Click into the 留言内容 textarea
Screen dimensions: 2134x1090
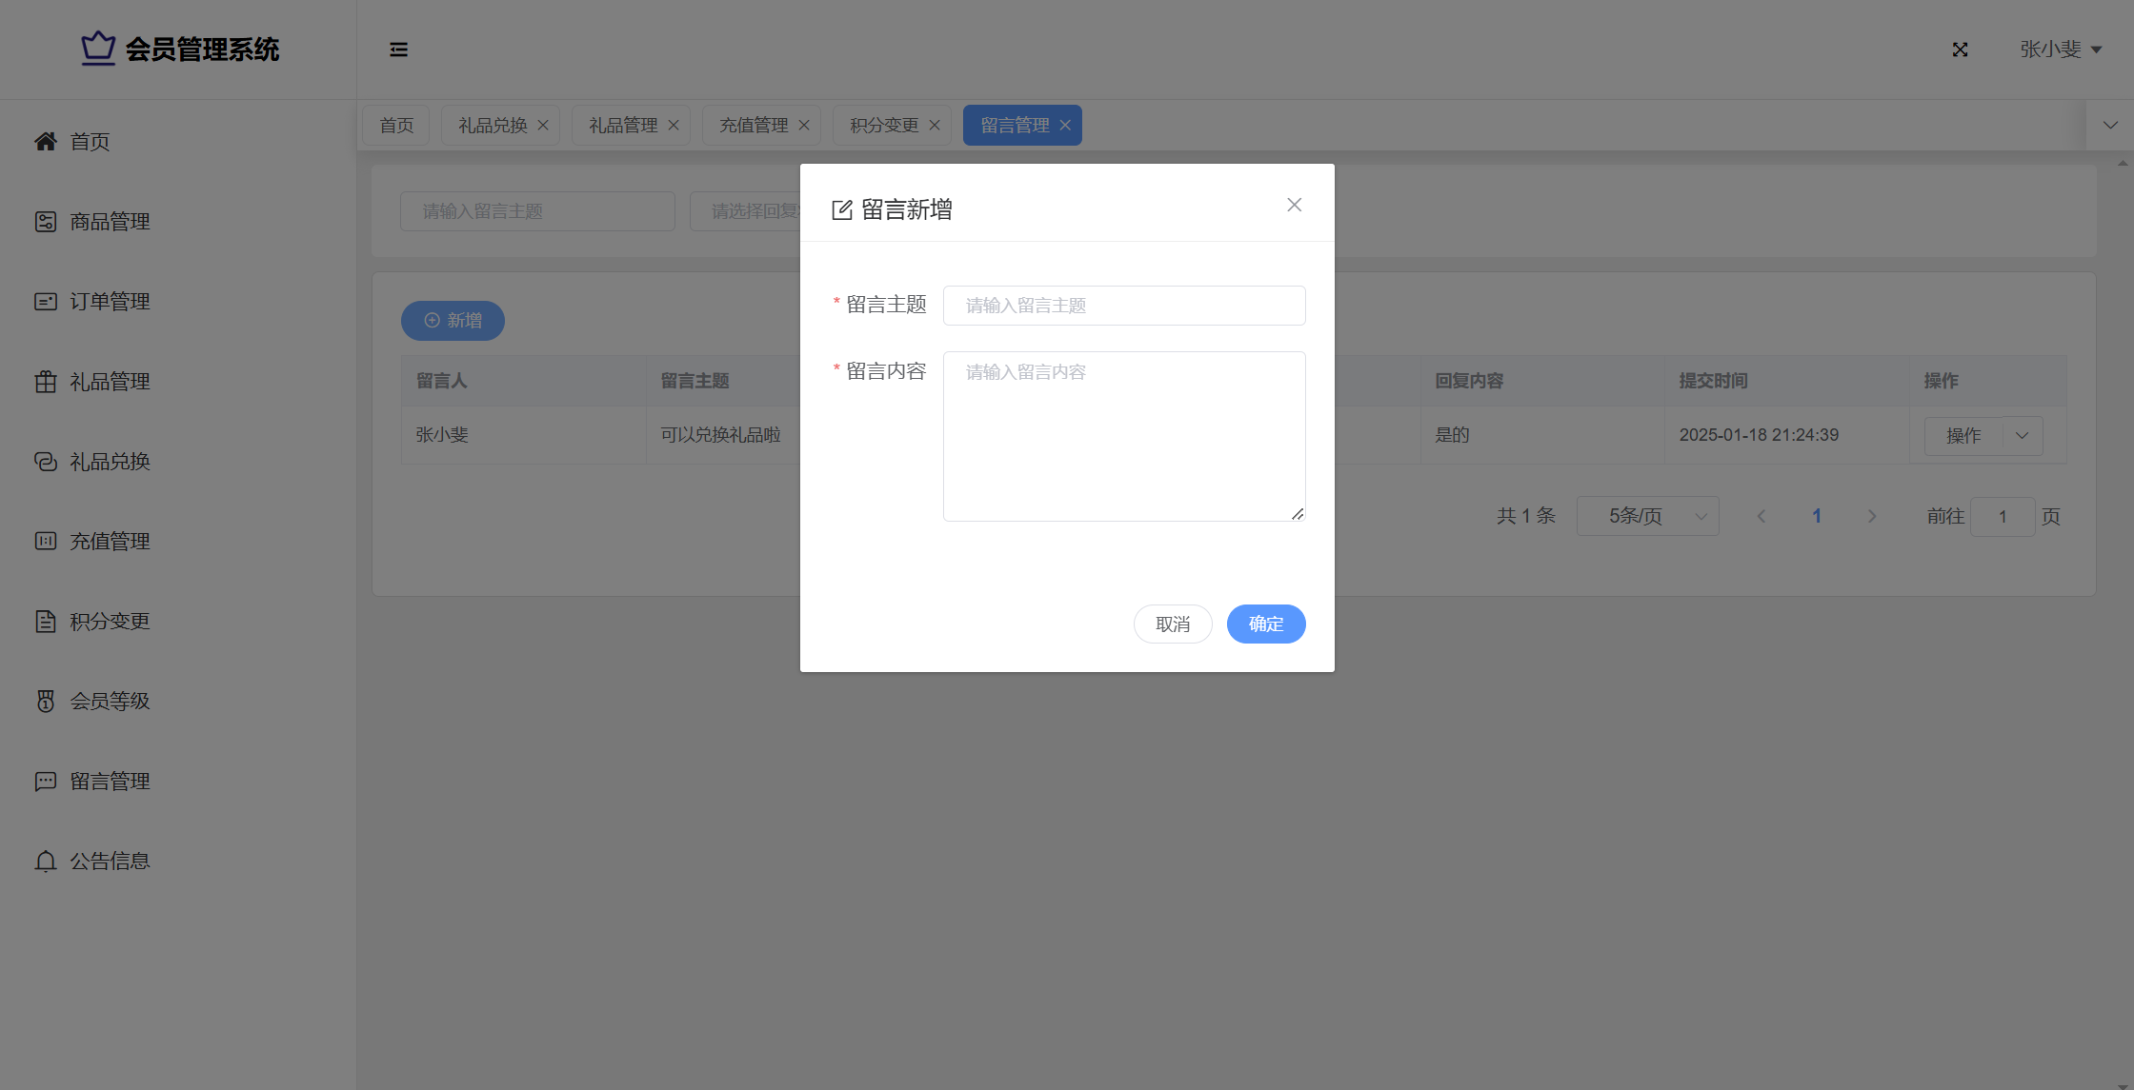pyautogui.click(x=1123, y=436)
